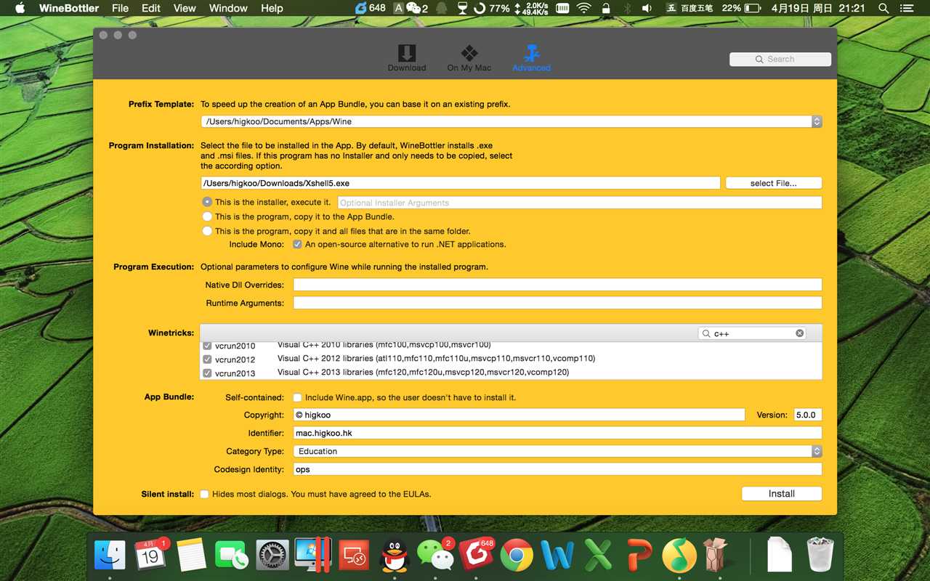Open QQ penguin app in Dock

[x=395, y=556]
